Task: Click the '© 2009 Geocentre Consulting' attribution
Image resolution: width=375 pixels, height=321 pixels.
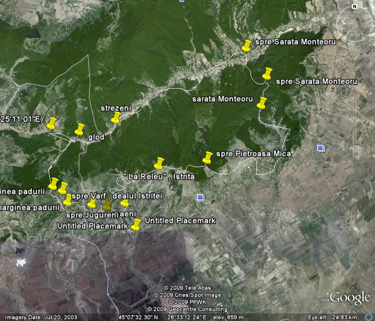Action: click(187, 309)
